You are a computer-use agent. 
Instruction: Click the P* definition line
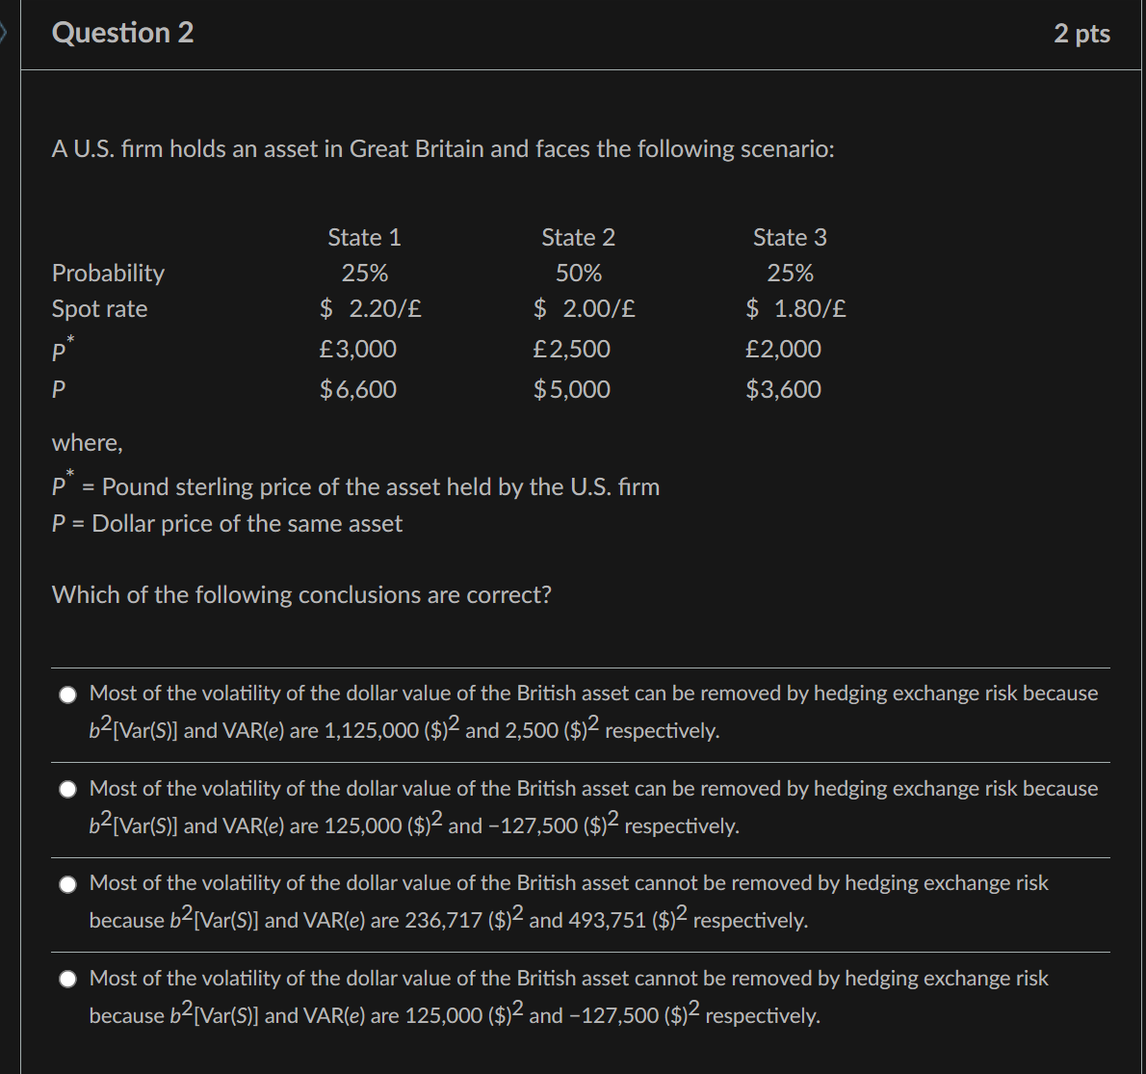coord(355,486)
